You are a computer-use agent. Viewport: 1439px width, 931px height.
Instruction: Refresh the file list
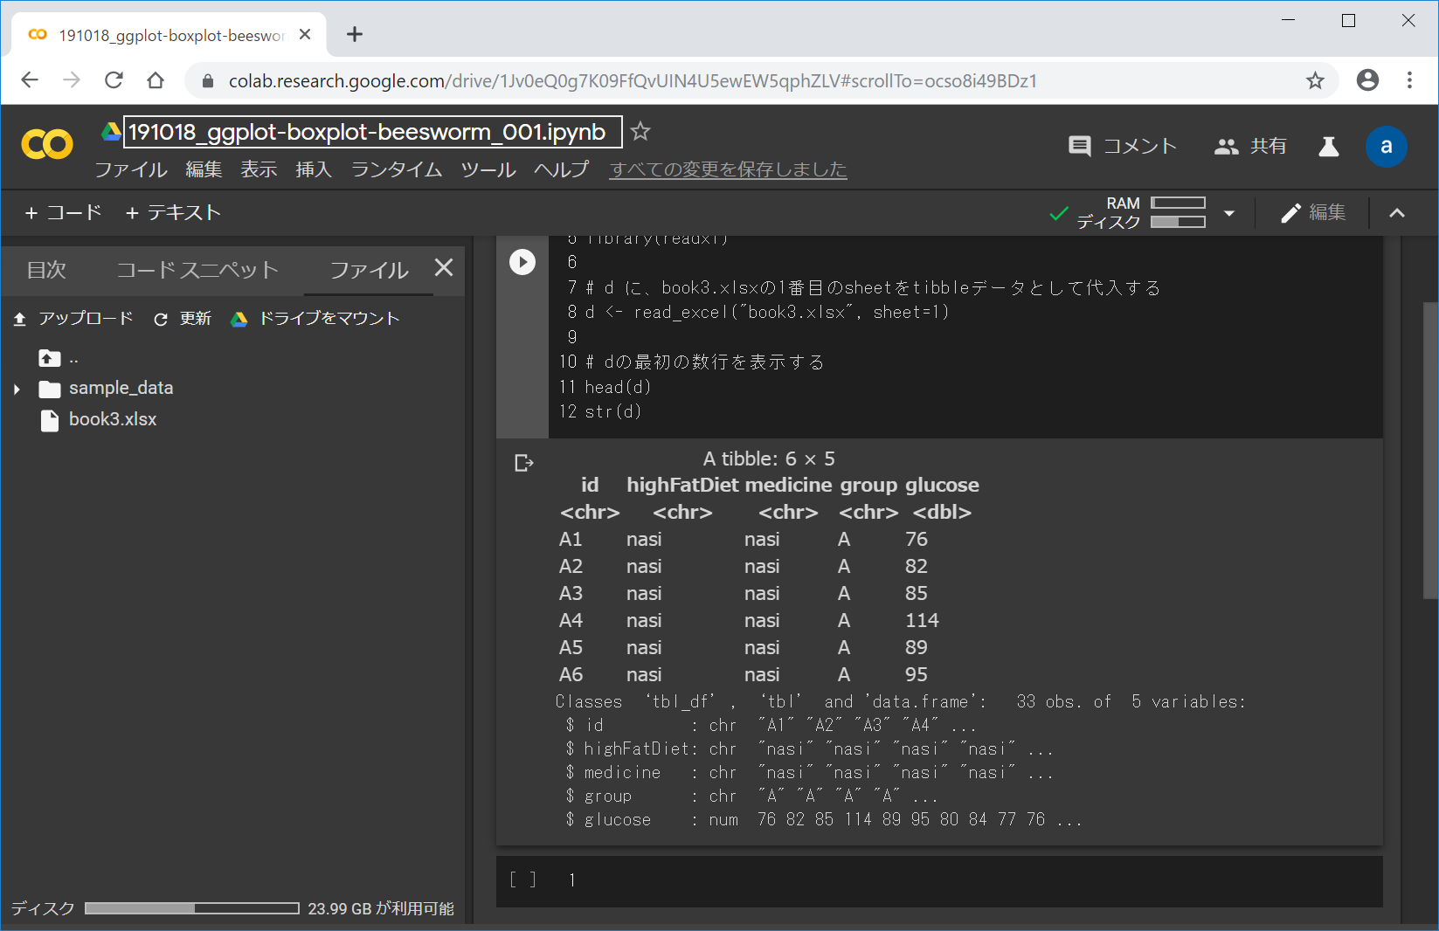click(183, 319)
